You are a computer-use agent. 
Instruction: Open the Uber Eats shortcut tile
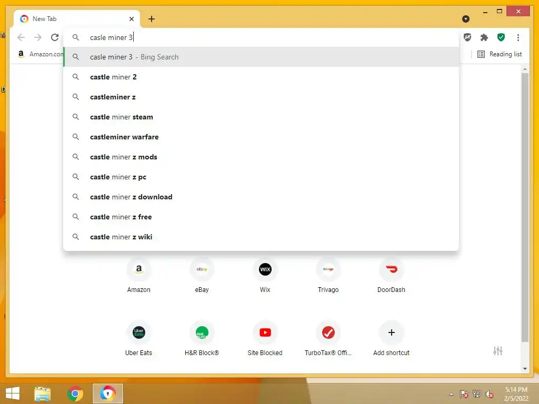click(138, 338)
